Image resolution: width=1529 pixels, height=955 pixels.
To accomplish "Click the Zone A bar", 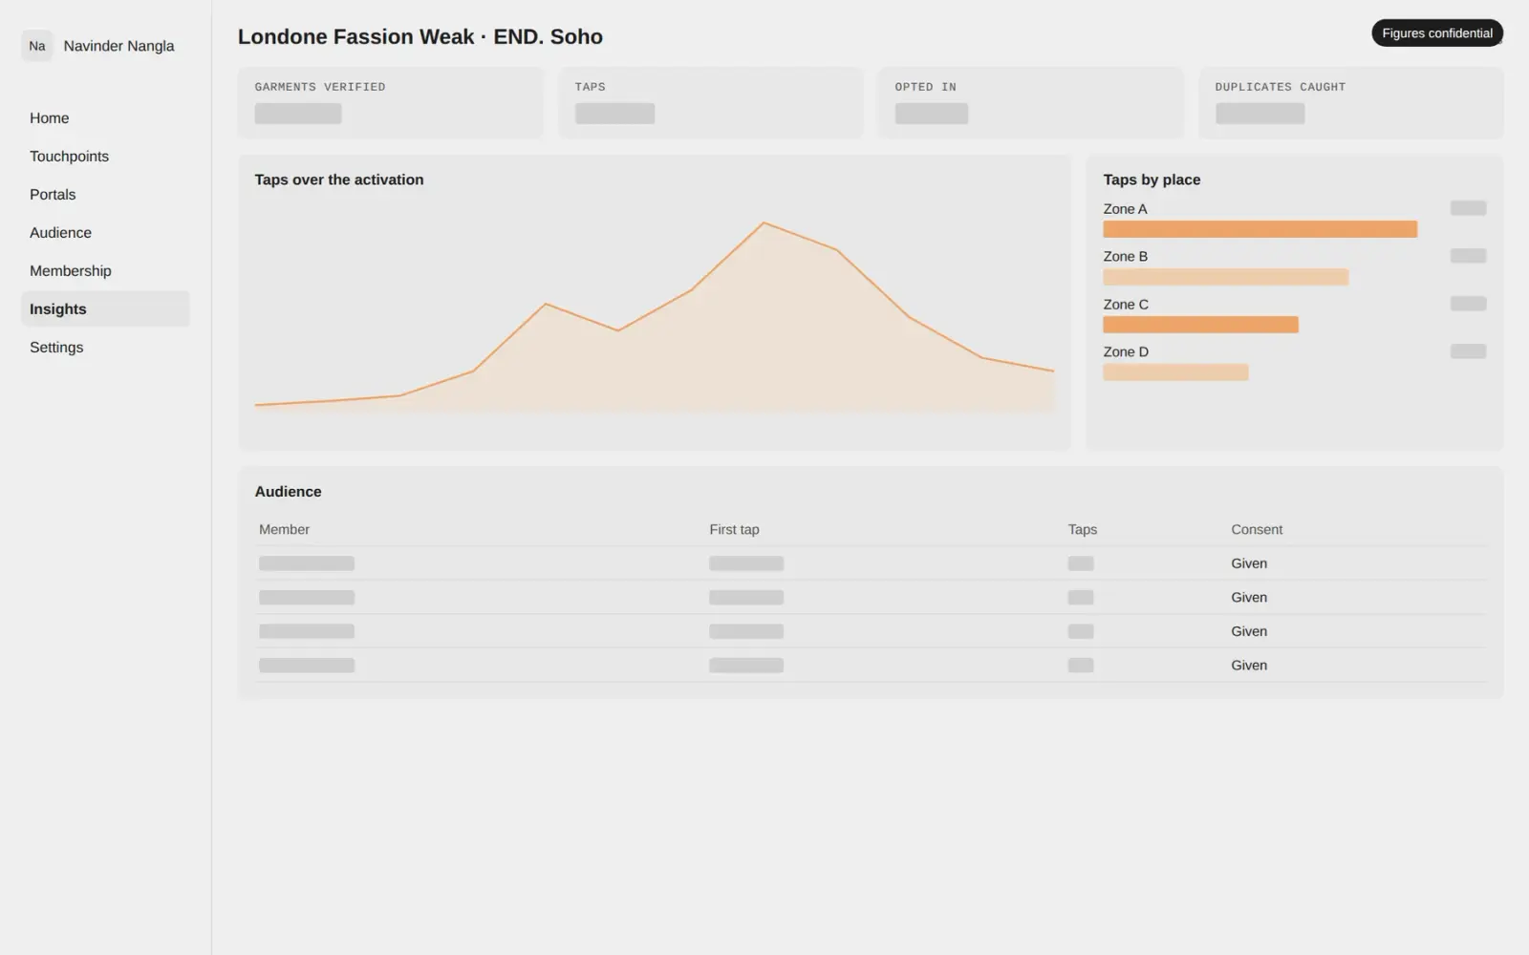I will point(1260,229).
